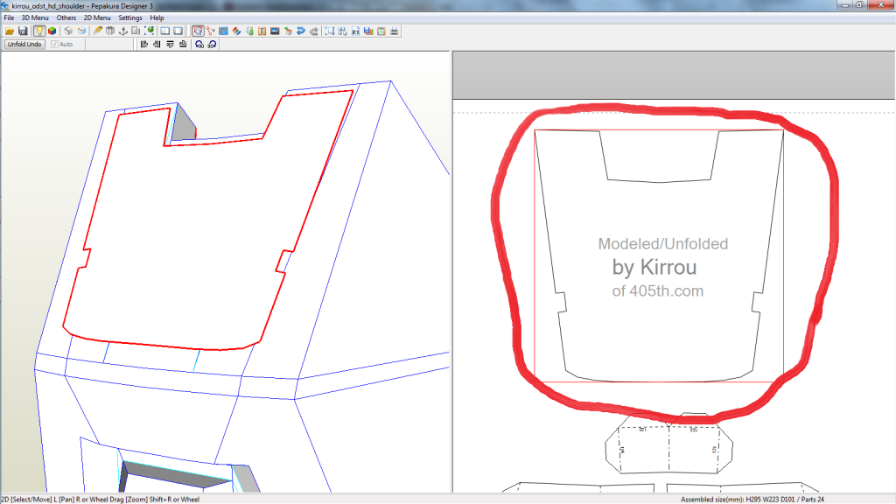Click the gray box icon beside anchor
Viewport: 896px width, 504px height.
coord(136,31)
